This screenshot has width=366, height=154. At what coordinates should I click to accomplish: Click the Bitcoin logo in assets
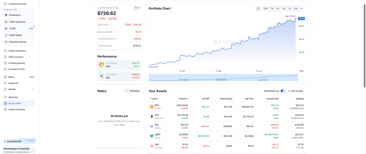pyautogui.click(x=152, y=107)
